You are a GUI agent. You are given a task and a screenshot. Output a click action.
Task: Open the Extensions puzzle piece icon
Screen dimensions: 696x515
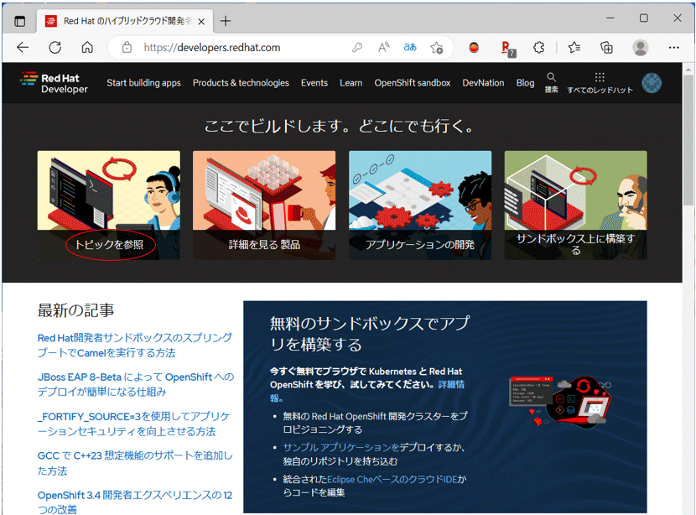point(538,48)
